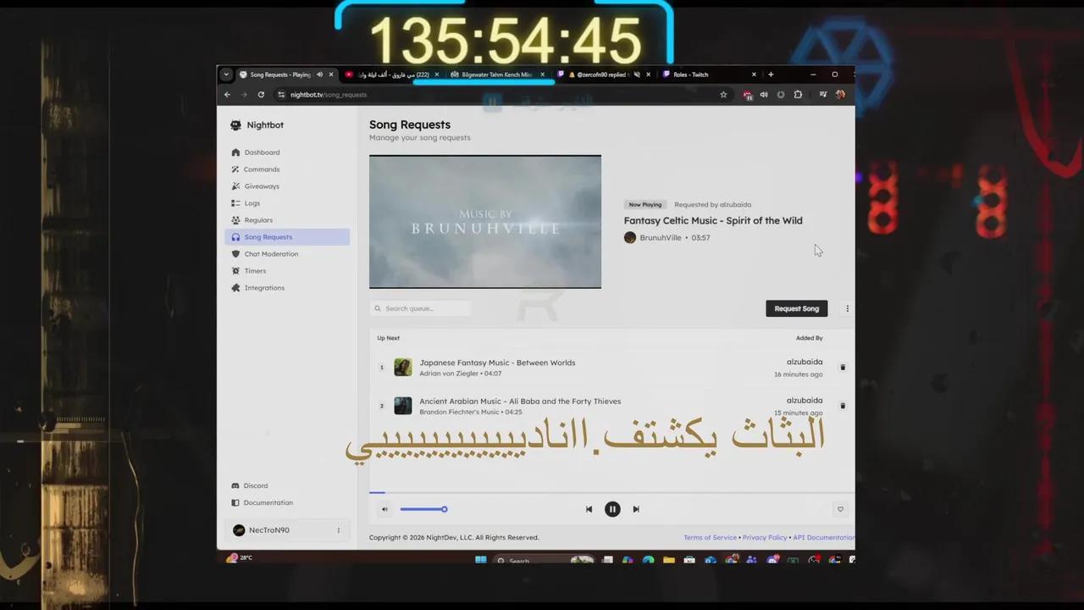Open NecTroN90 account options menu
This screenshot has height=610, width=1084.
click(x=339, y=530)
